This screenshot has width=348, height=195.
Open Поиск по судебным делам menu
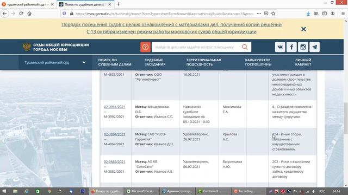click(115, 62)
